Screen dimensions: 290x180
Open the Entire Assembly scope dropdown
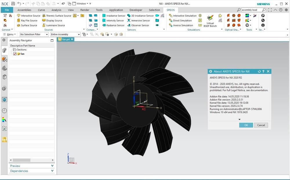[x=65, y=34]
